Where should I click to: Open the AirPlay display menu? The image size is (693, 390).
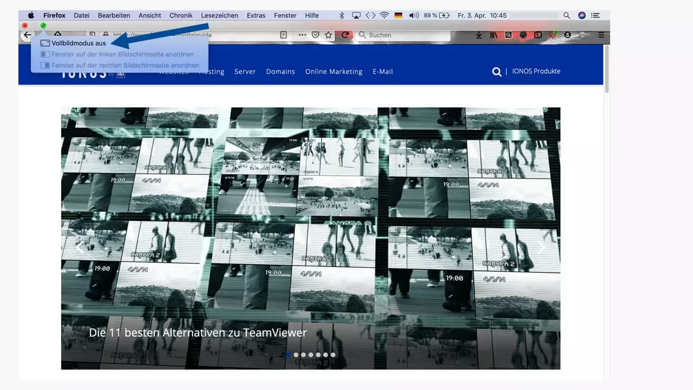pos(356,15)
